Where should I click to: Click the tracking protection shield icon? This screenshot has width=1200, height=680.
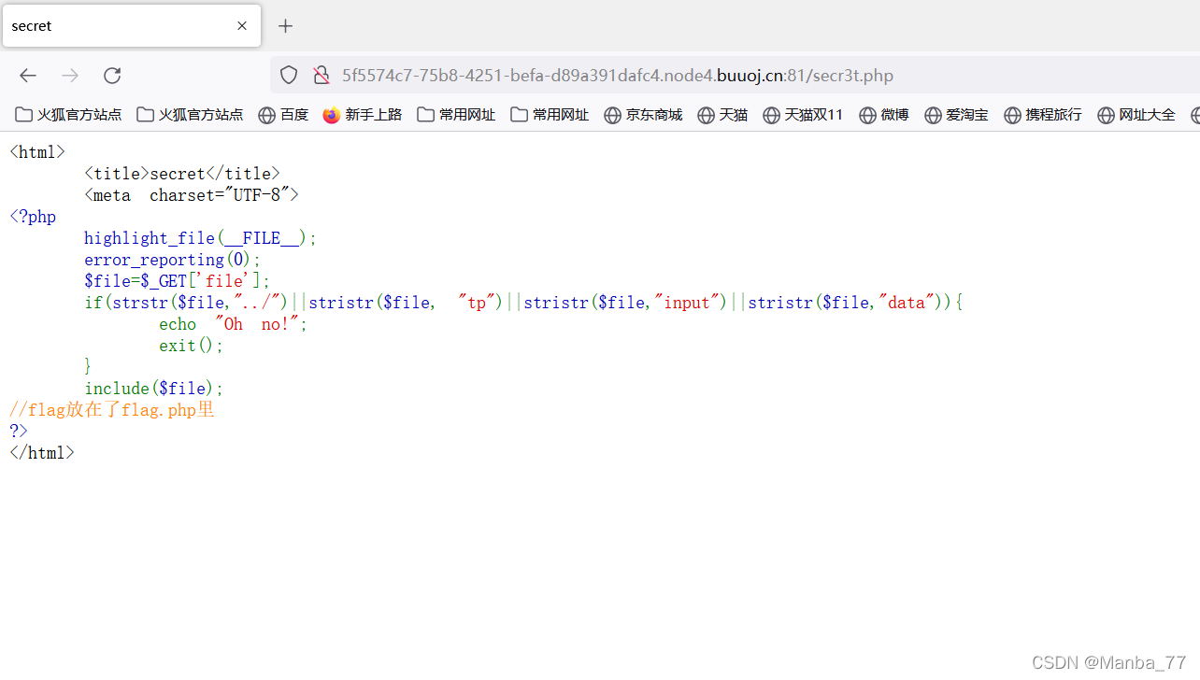pyautogui.click(x=289, y=76)
